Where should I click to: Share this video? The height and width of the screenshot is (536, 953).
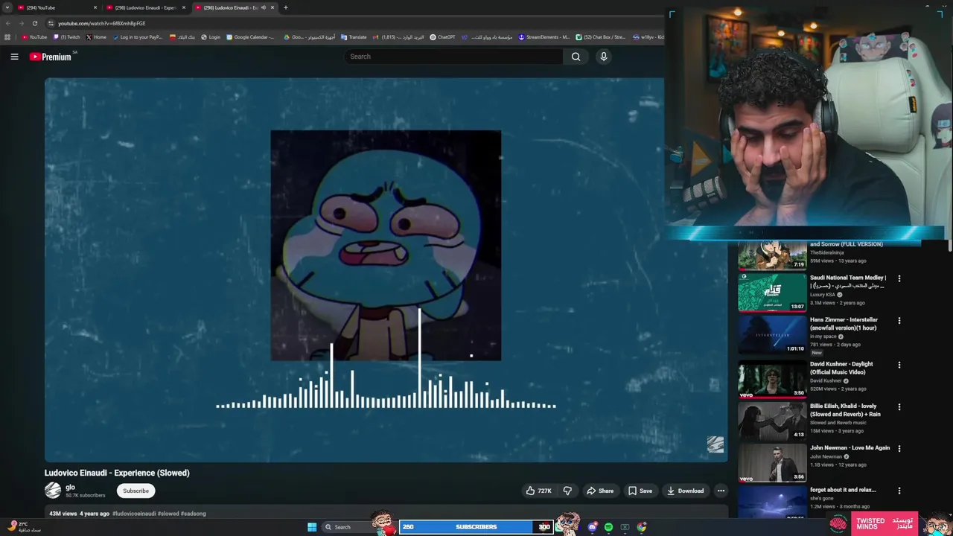pos(600,491)
